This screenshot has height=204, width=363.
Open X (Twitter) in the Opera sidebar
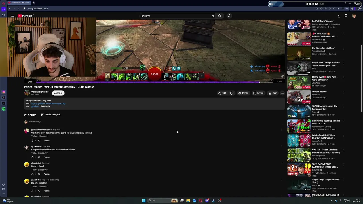(x=3, y=103)
